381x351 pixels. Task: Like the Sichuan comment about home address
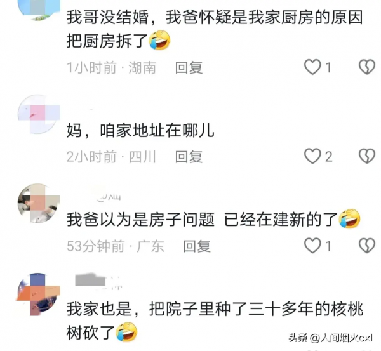tap(312, 156)
